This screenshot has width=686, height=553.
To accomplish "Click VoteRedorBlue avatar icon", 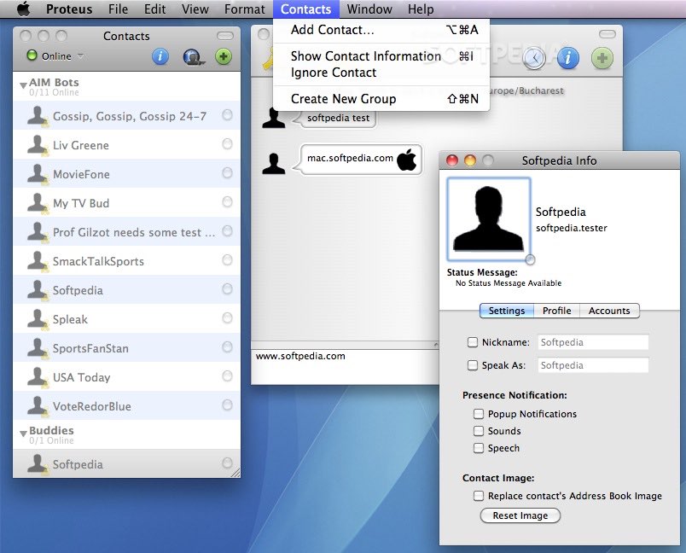I will click(x=38, y=406).
